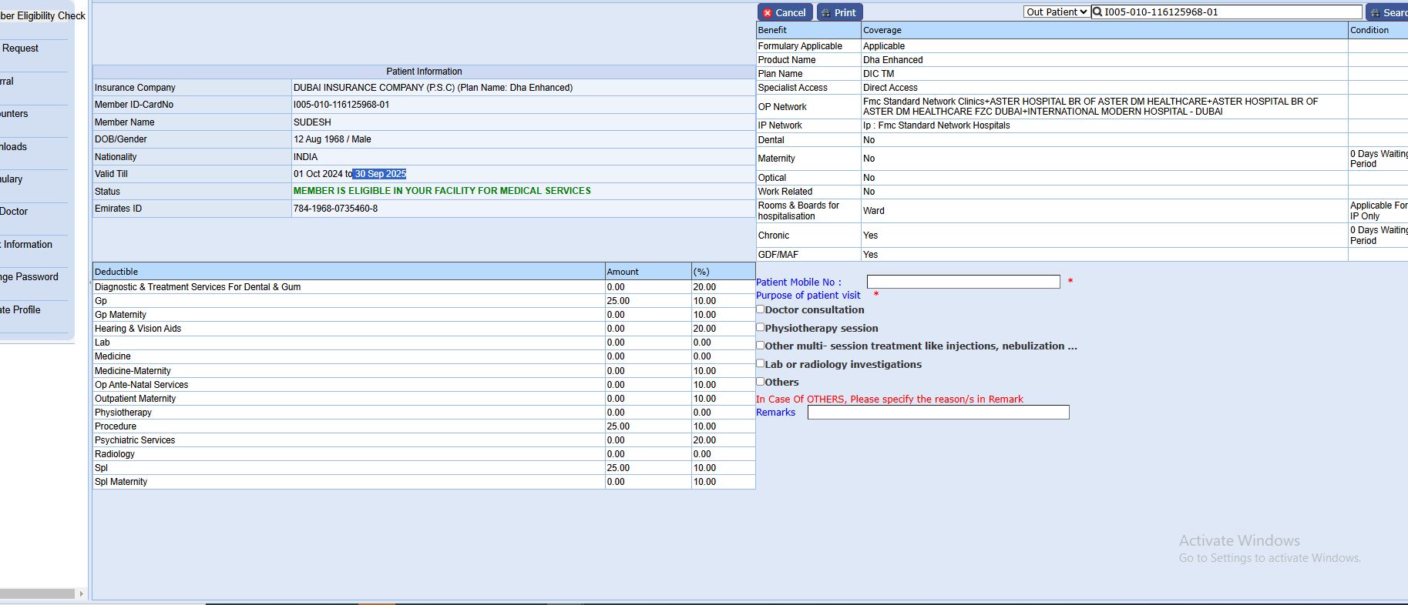Check Other multi-session treatment option
Screen dimensions: 1408x605
761,346
